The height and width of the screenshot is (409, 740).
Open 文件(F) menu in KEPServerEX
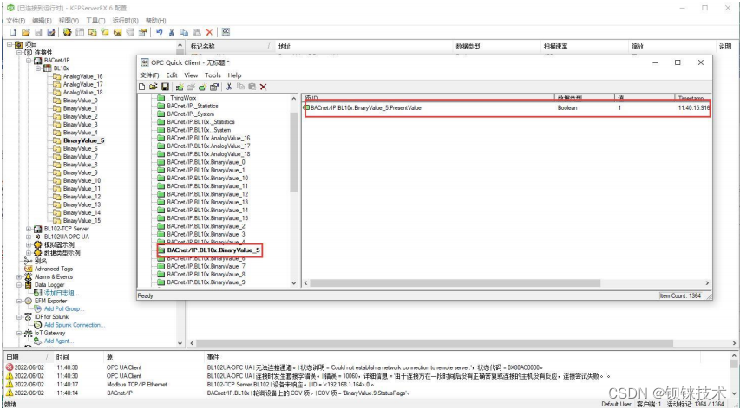tap(16, 20)
